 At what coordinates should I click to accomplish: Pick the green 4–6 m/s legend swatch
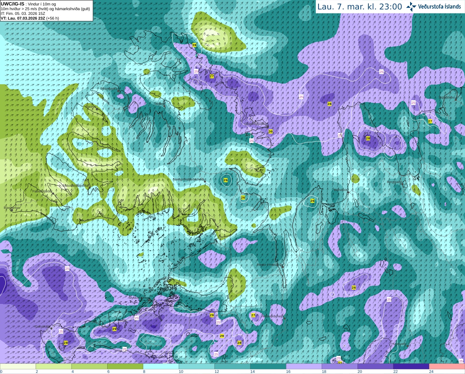click(89, 366)
